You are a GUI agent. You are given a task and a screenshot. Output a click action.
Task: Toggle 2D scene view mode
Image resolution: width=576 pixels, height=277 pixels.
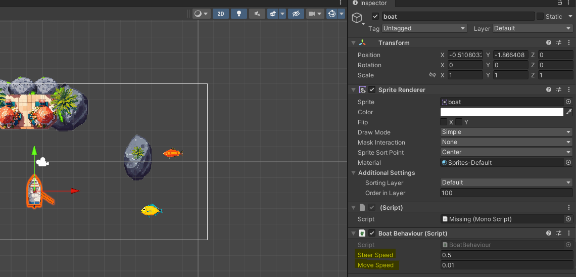pos(221,14)
